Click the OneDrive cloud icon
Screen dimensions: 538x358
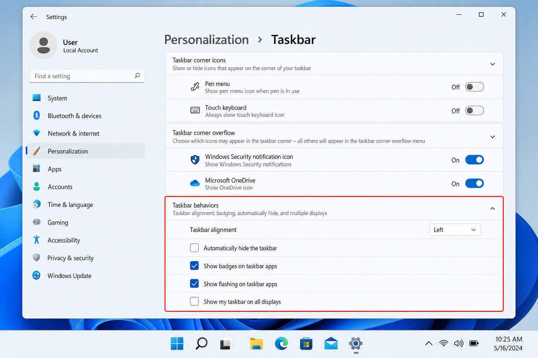pyautogui.click(x=195, y=183)
